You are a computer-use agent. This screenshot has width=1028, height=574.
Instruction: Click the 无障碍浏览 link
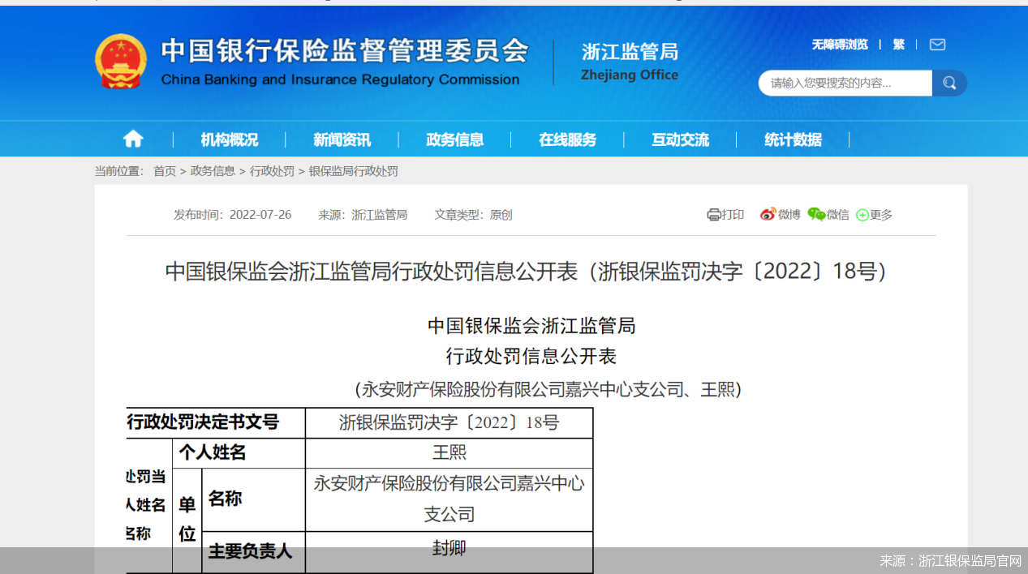840,45
